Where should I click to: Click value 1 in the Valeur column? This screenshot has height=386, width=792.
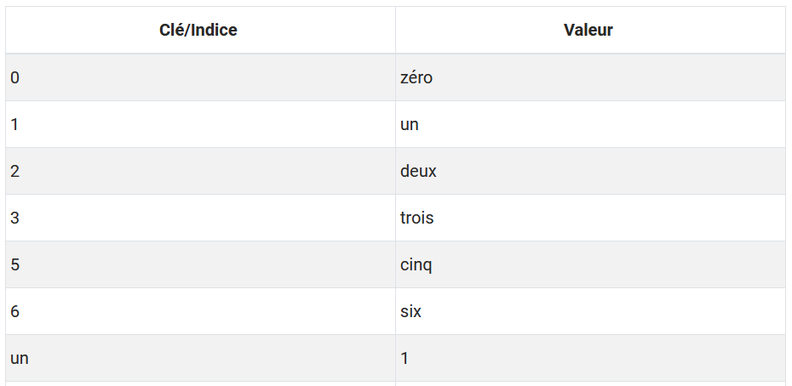(x=405, y=358)
